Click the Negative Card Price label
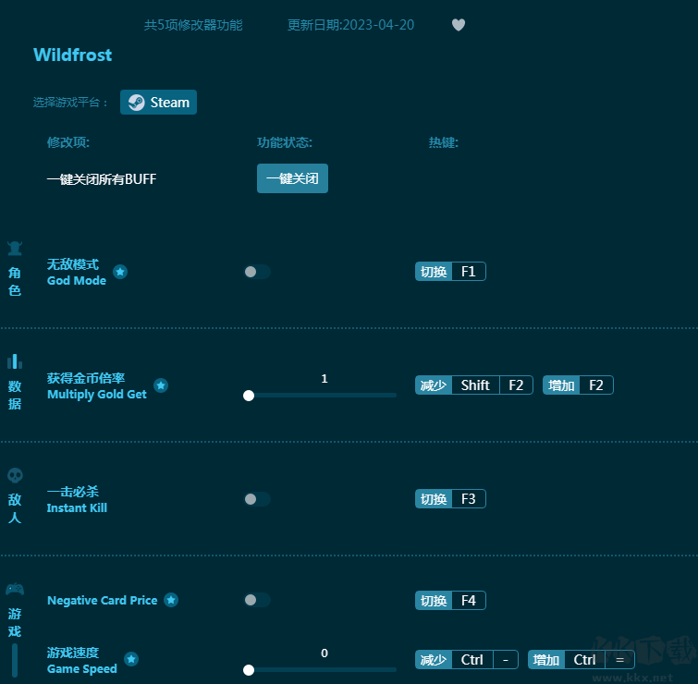Image resolution: width=698 pixels, height=684 pixels. (103, 600)
